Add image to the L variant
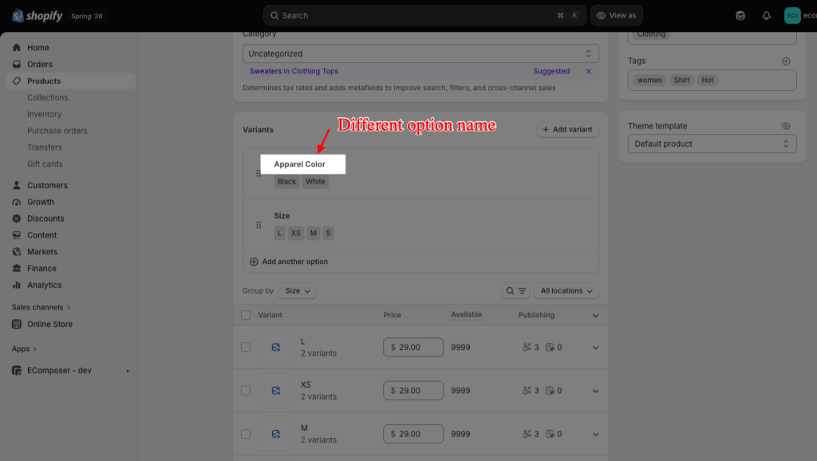The image size is (817, 461). pyautogui.click(x=275, y=347)
